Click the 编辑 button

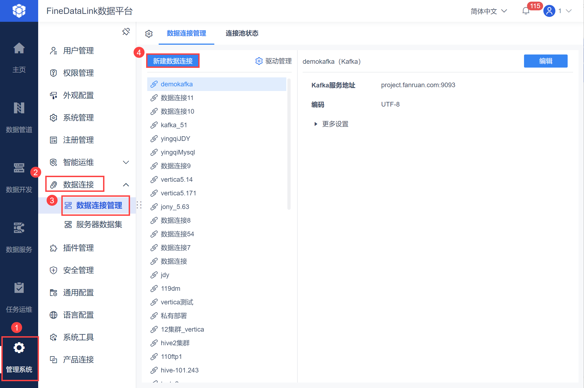(546, 61)
